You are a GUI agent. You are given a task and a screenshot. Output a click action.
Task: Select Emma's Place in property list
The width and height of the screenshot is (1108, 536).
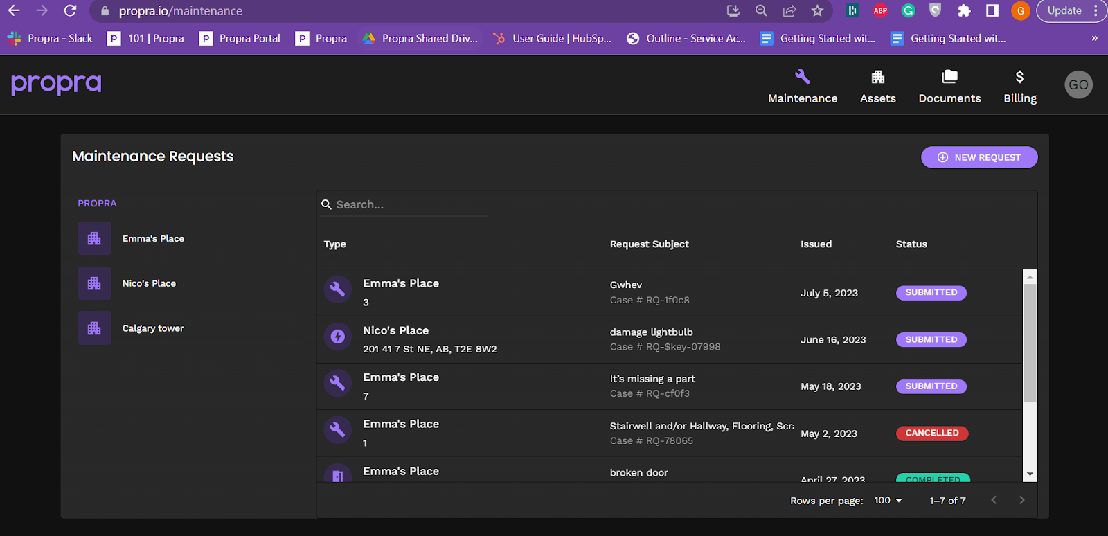pyautogui.click(x=153, y=238)
